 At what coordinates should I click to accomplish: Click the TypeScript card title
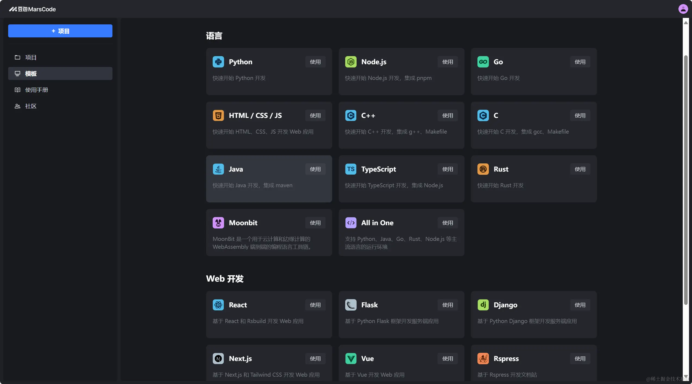[378, 169]
